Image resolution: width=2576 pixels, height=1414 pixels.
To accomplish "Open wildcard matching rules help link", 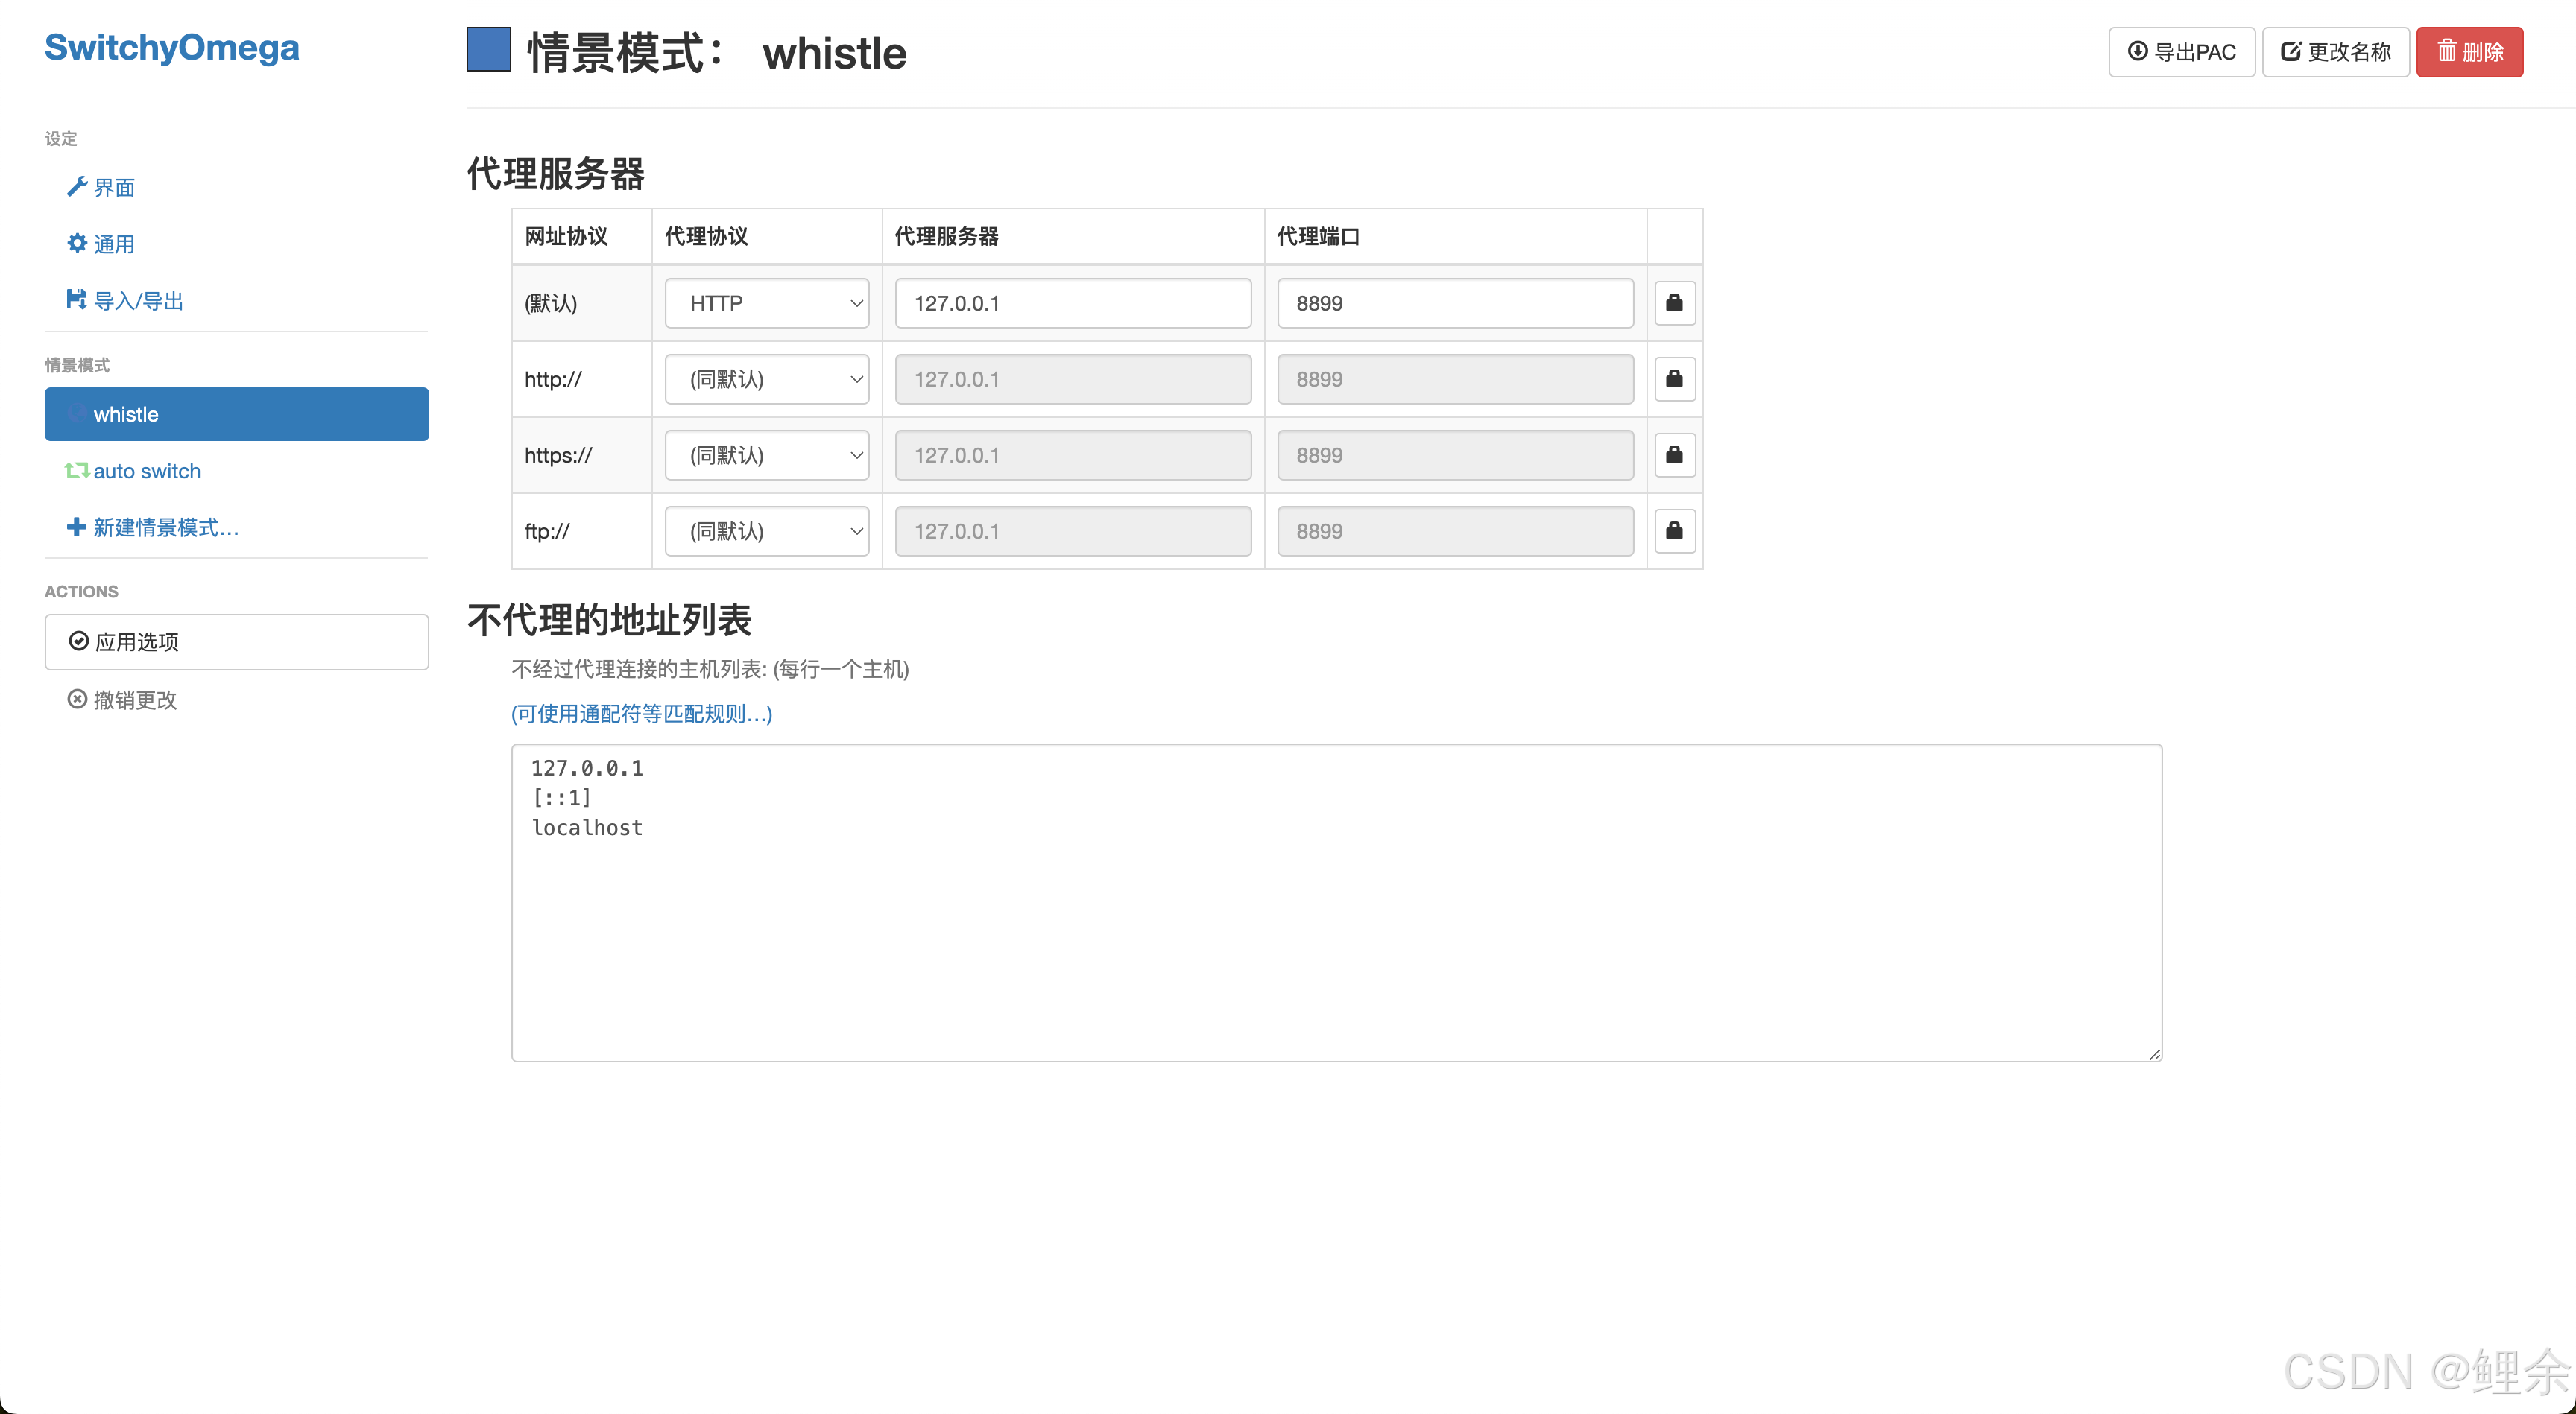I will point(641,714).
